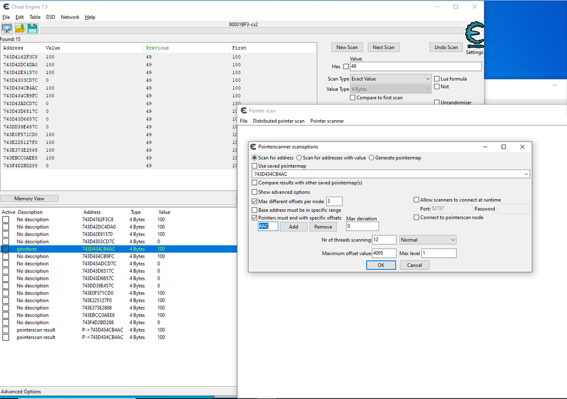Check Connect to pointerscan node

(x=416, y=217)
